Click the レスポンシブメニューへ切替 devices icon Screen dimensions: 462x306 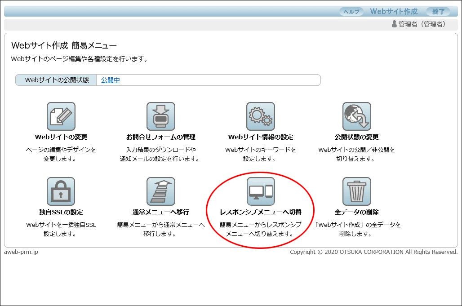[x=261, y=191]
